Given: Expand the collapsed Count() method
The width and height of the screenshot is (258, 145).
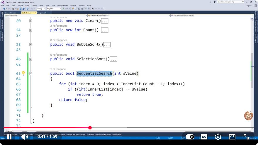Looking at the screenshot, I should point(30,30).
